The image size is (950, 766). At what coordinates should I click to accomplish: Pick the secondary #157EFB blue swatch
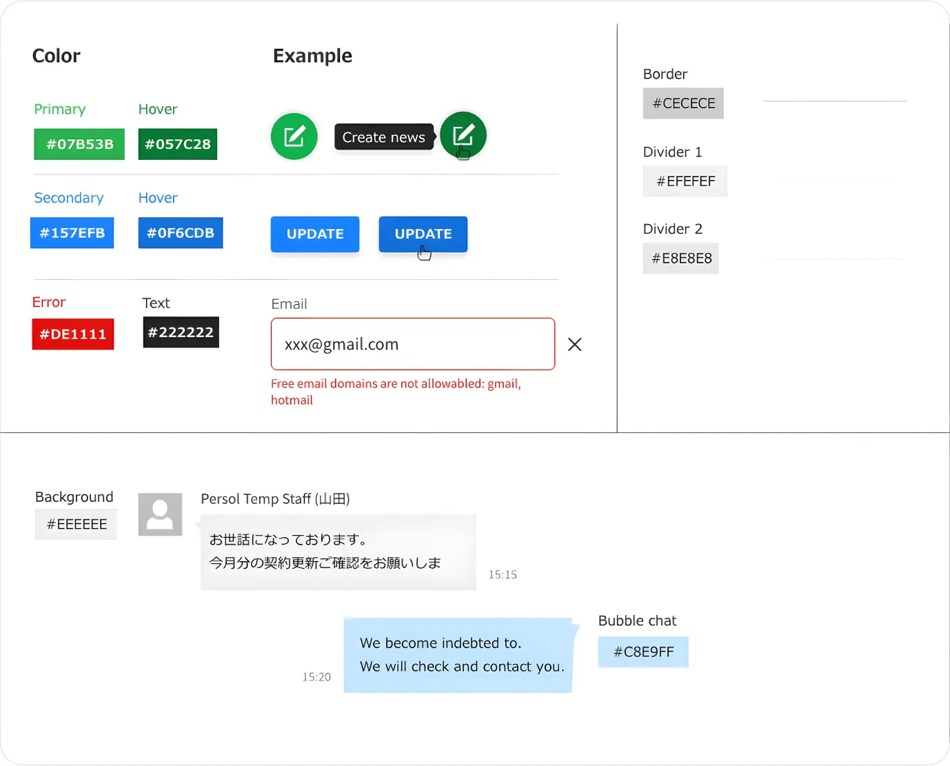(x=72, y=233)
